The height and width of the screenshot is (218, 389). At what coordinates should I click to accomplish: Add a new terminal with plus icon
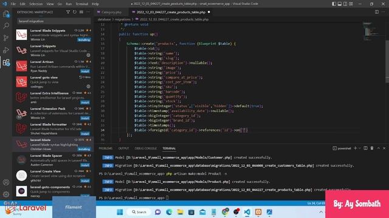coord(355,148)
